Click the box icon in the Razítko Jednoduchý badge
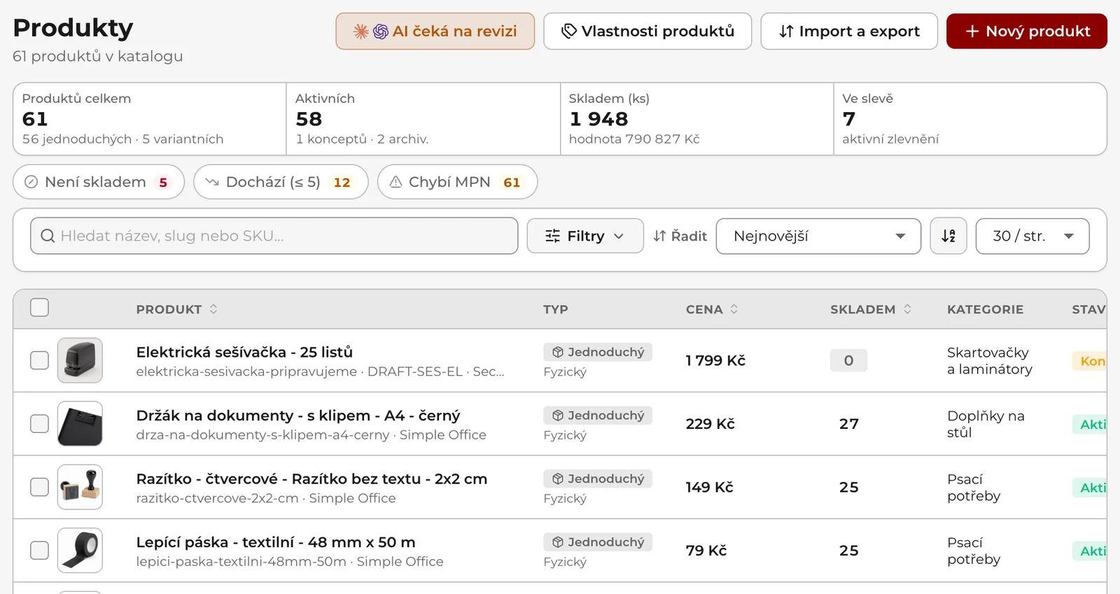Viewport: 1120px width, 594px height. [x=558, y=479]
